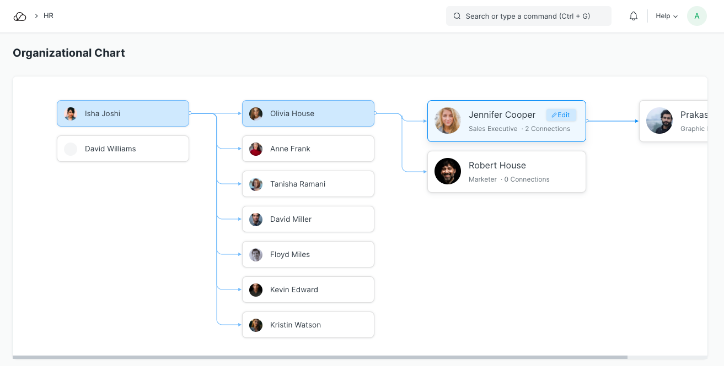Expand the David Miller node
The height and width of the screenshot is (366, 724).
pos(308,219)
